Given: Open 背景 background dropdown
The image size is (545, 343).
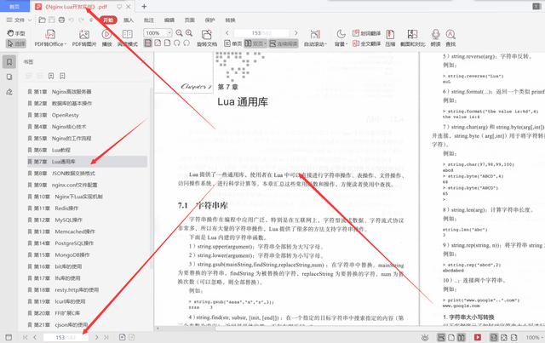Looking at the screenshot, I should 341,38.
